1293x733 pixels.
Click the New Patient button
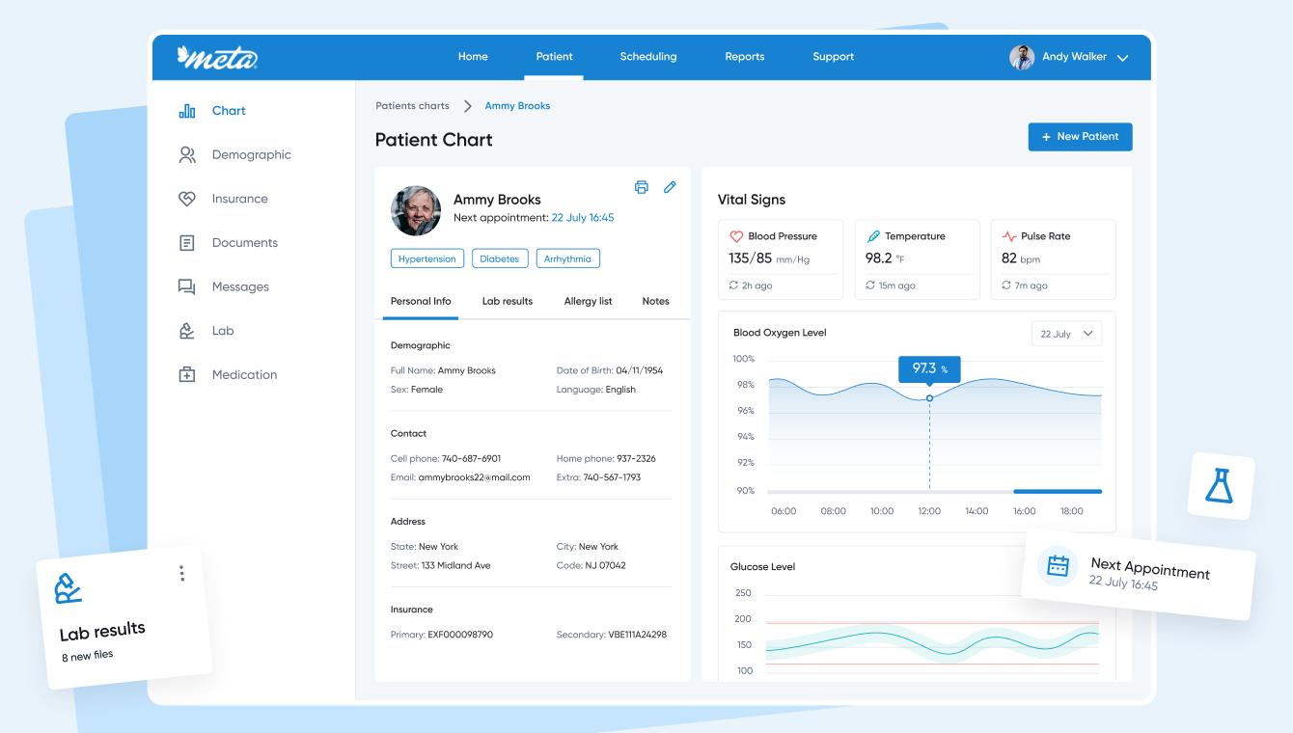tap(1080, 137)
